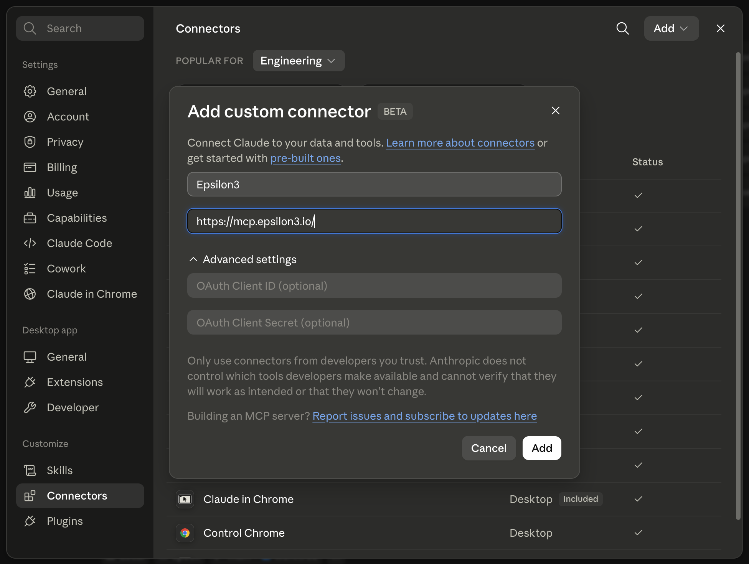
Task: Go to Billing settings
Action: [x=80, y=167]
